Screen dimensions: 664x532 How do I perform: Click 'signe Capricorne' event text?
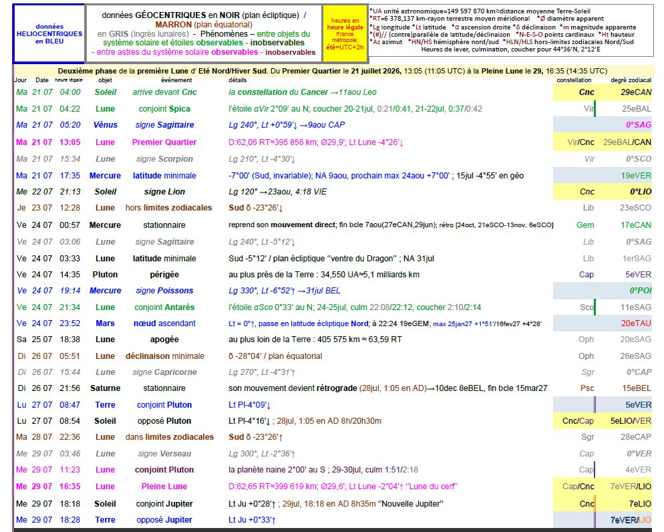[x=164, y=372]
